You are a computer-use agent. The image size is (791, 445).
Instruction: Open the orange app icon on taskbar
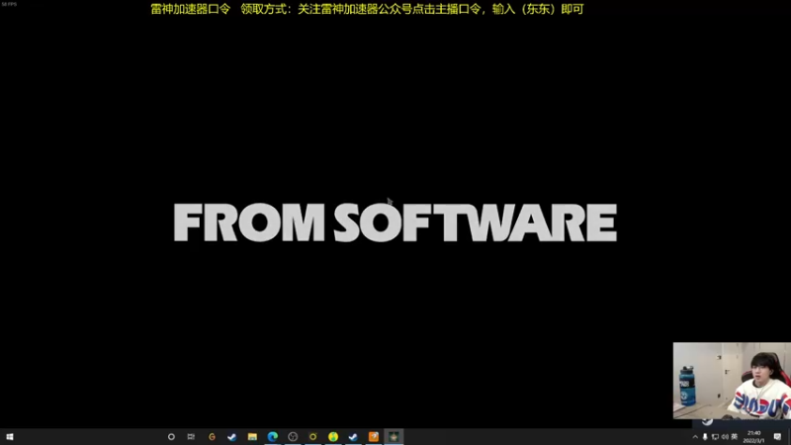(x=374, y=437)
